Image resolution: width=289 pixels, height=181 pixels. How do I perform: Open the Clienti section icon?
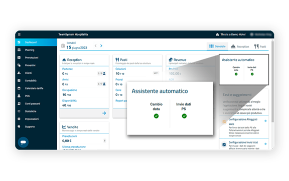[x=19, y=73]
